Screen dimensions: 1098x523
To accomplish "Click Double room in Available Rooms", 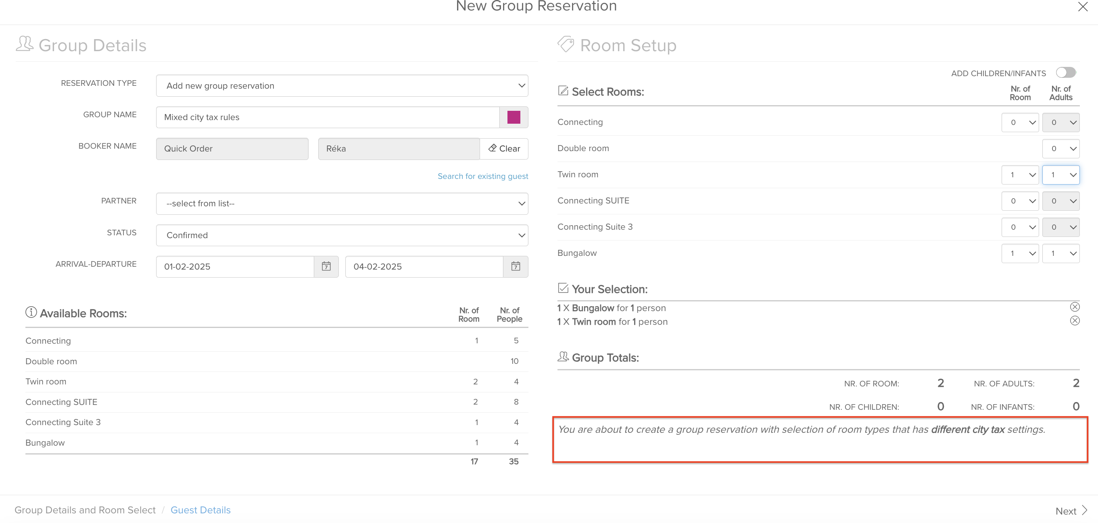I will (277, 361).
